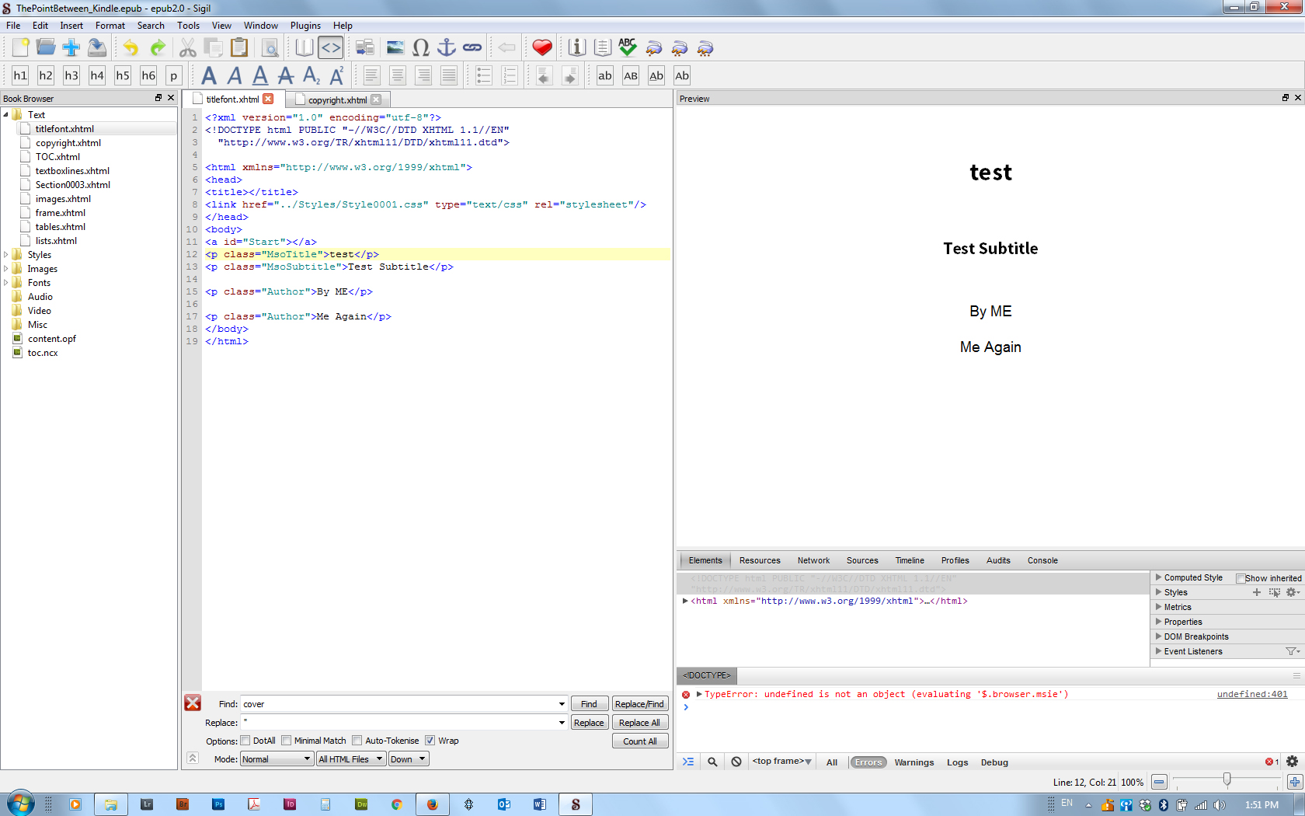1305x816 pixels.
Task: Expand the Styles folder in Book Browser
Action: 6,255
